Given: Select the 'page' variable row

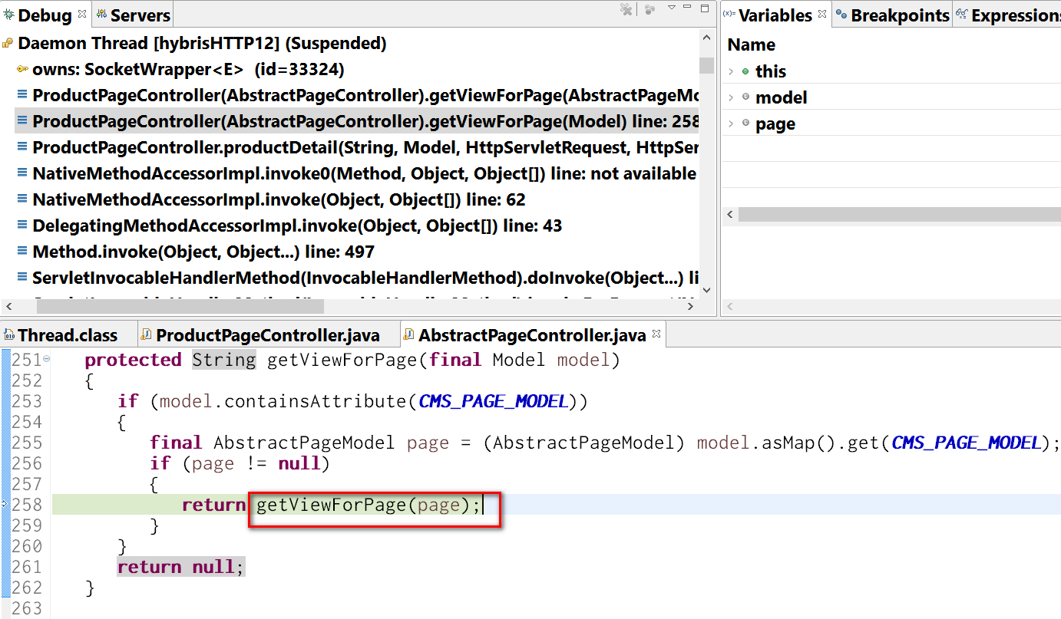Looking at the screenshot, I should tap(891, 123).
